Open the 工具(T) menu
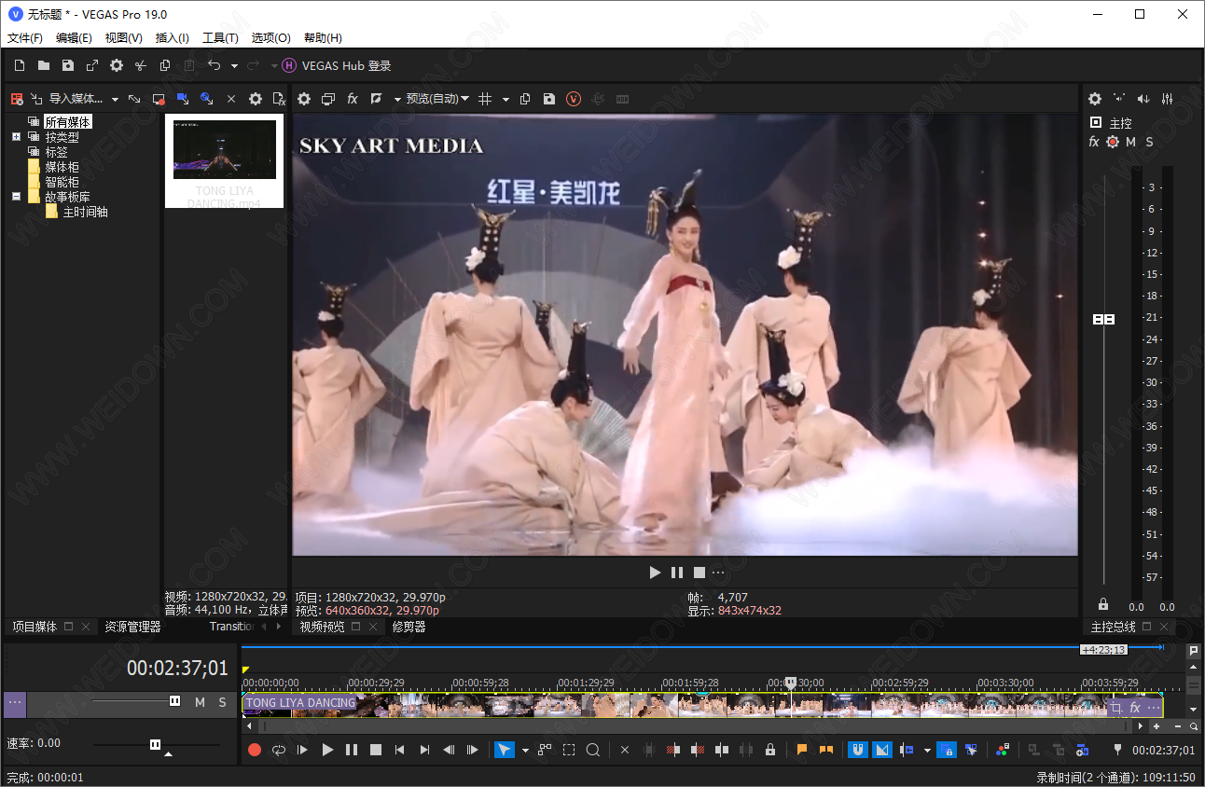 220,38
